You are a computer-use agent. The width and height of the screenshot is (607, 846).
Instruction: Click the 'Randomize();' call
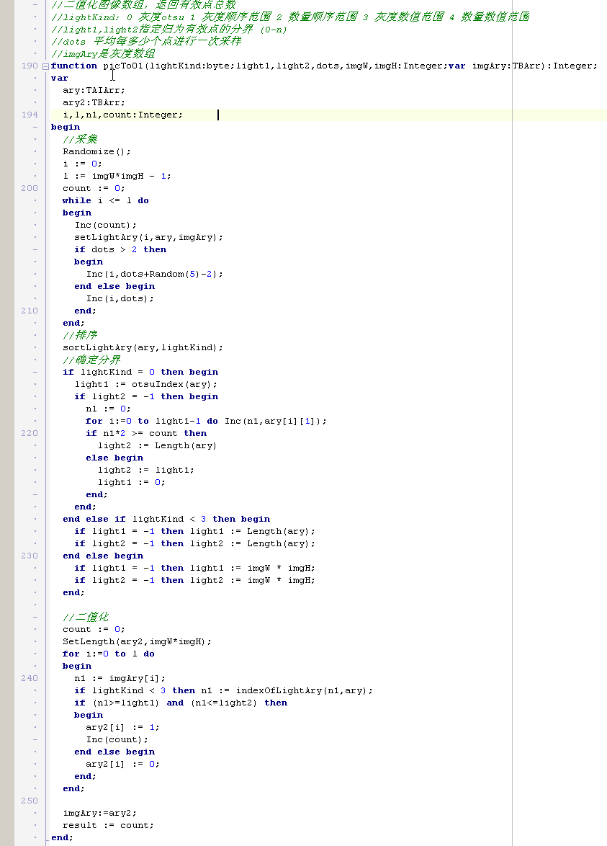coord(96,151)
